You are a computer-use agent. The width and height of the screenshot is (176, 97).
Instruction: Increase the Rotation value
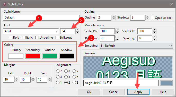pos(117,37)
